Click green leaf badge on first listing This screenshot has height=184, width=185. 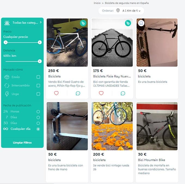tap(83, 23)
